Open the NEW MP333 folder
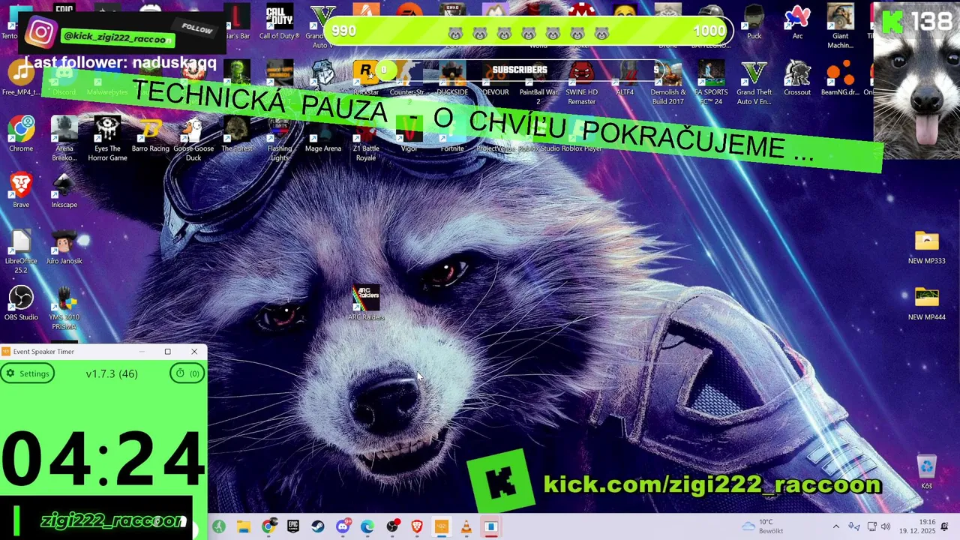This screenshot has width=960, height=540. tap(927, 246)
